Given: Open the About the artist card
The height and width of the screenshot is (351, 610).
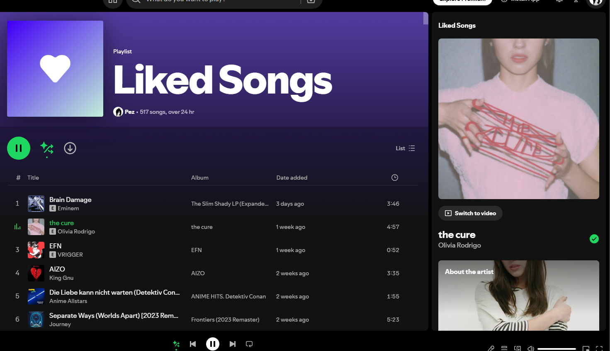Looking at the screenshot, I should (519, 296).
